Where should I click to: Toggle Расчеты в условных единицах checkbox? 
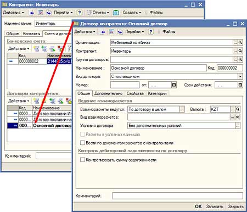82,135
